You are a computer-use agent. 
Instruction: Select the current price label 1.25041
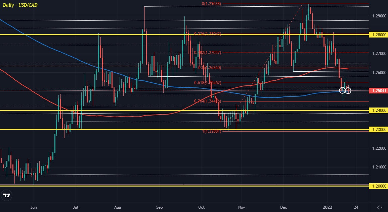378,91
